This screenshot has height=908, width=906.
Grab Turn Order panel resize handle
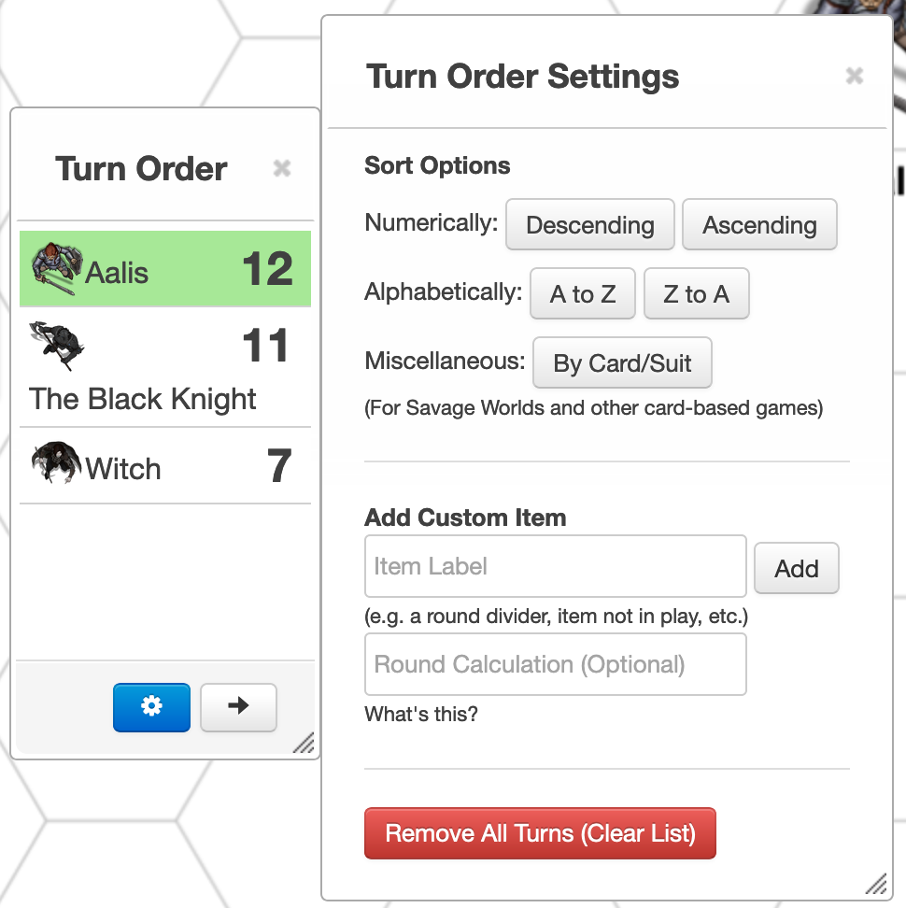click(304, 743)
